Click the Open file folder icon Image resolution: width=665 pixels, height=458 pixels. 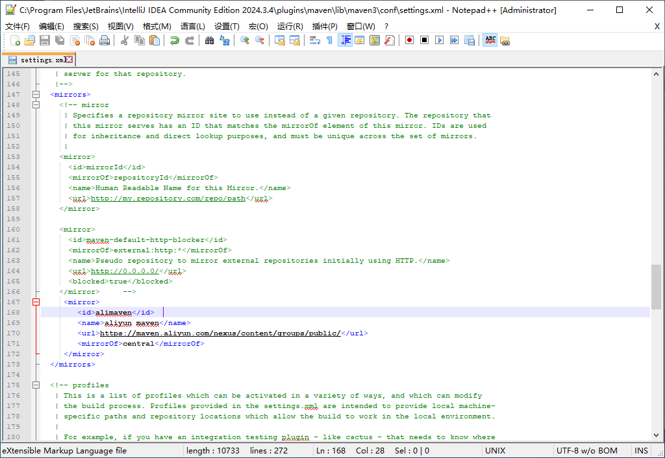pos(30,40)
